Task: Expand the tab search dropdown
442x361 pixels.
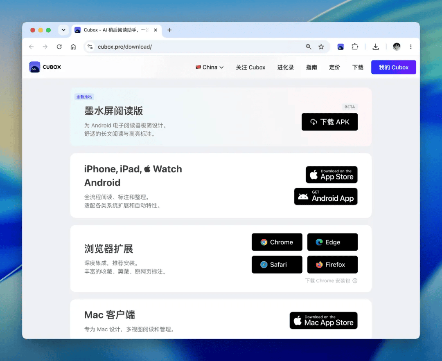Action: [x=63, y=30]
